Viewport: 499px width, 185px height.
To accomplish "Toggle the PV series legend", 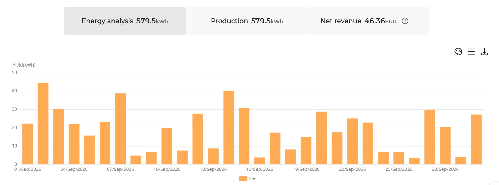I will 247,179.
